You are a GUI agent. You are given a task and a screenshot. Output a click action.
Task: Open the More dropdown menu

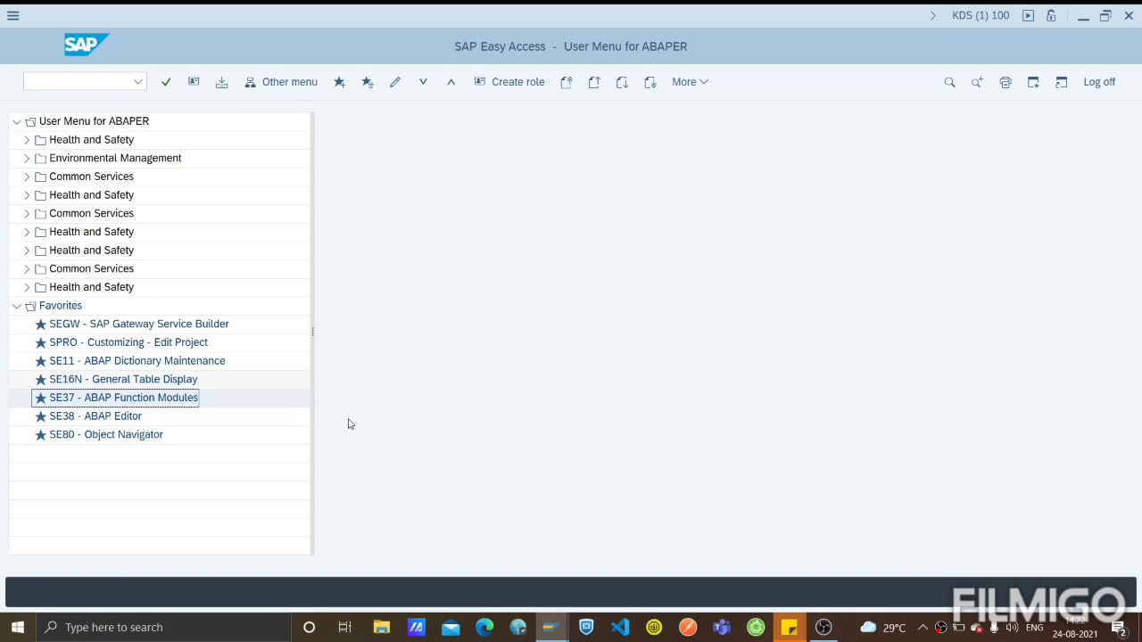(690, 82)
